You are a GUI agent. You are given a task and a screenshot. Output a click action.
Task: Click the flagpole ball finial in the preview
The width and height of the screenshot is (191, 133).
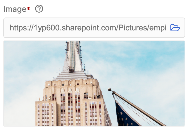110,90
